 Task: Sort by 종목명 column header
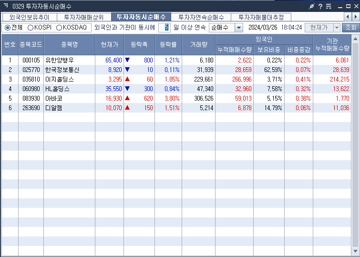pos(69,44)
